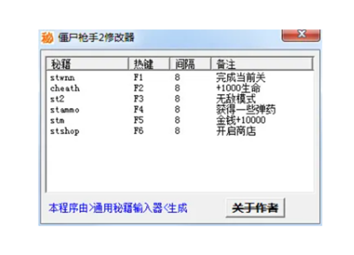Click interval value 8 in stshop row
The height and width of the screenshot is (255, 354).
[x=178, y=130]
